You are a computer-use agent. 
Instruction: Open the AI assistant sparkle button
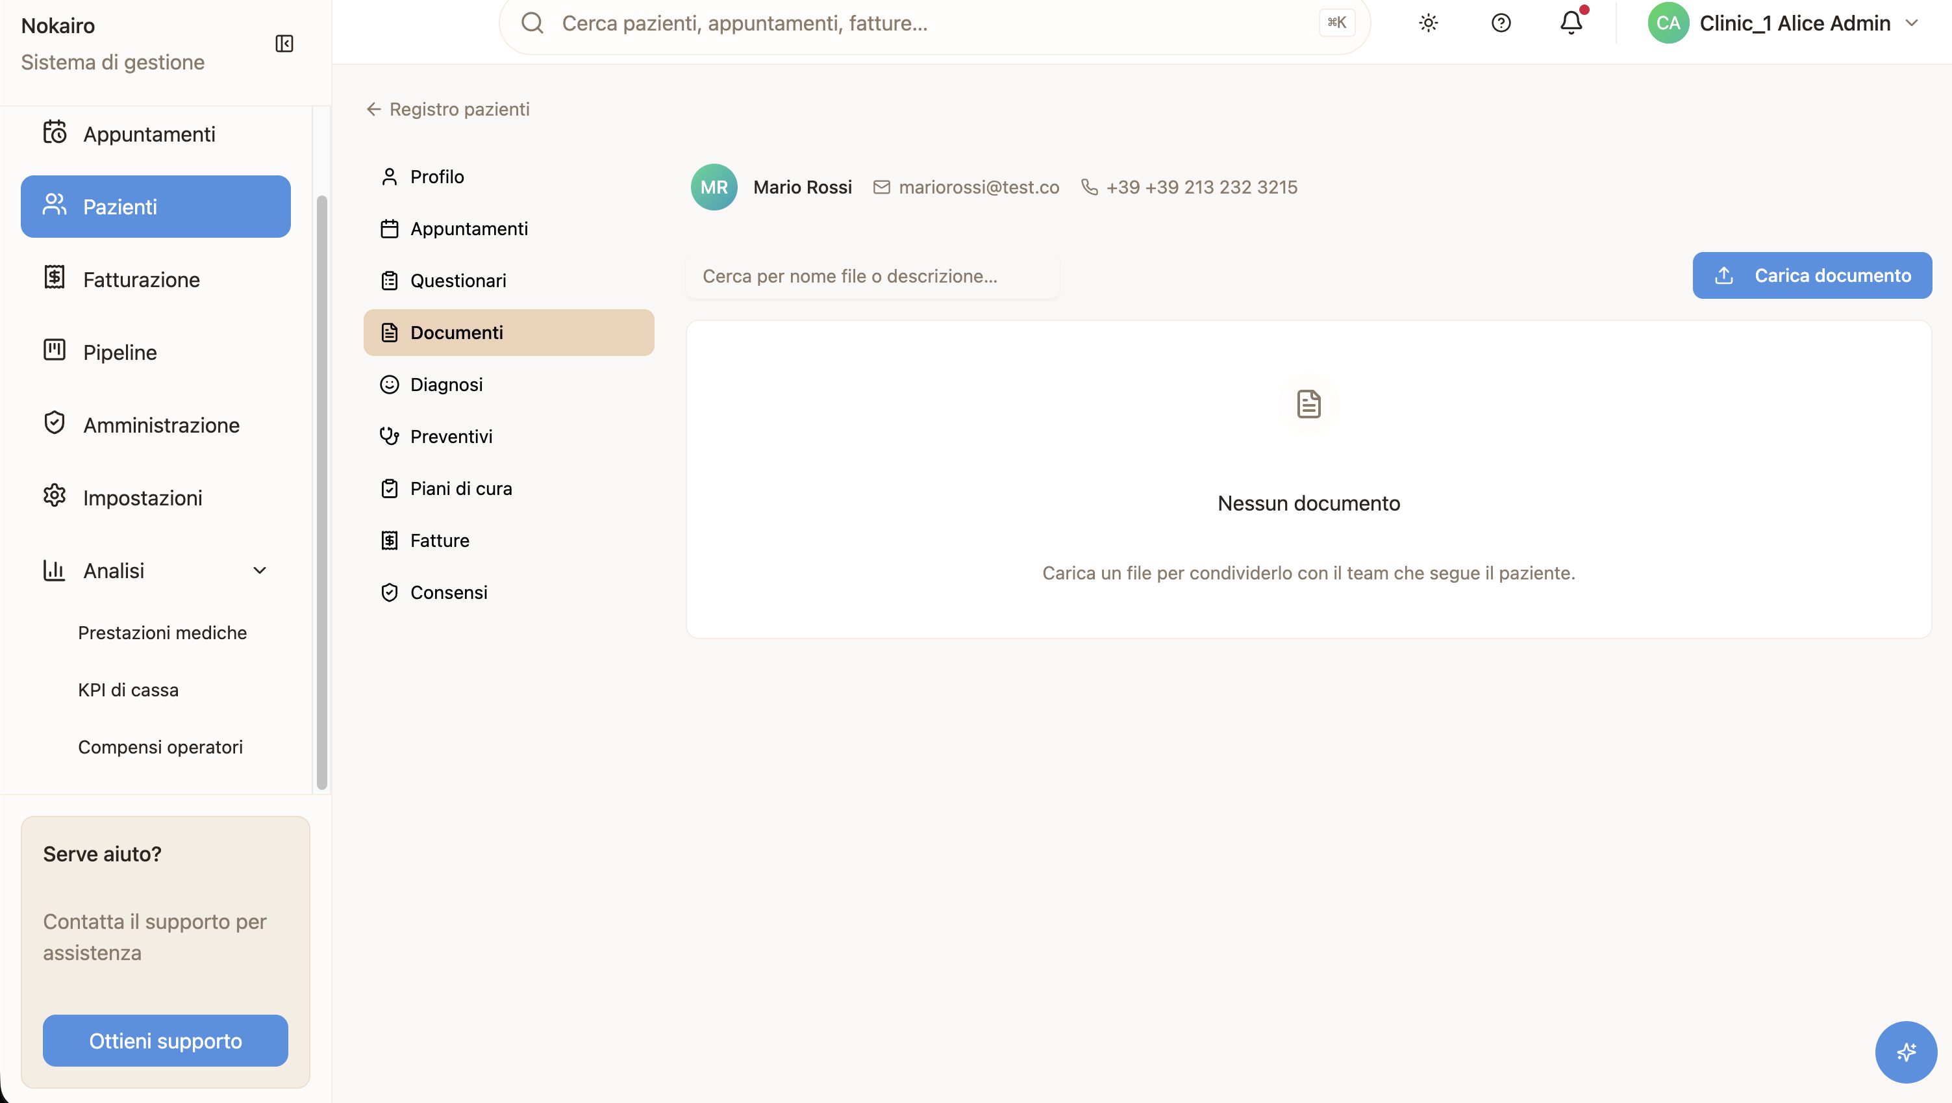click(x=1906, y=1052)
